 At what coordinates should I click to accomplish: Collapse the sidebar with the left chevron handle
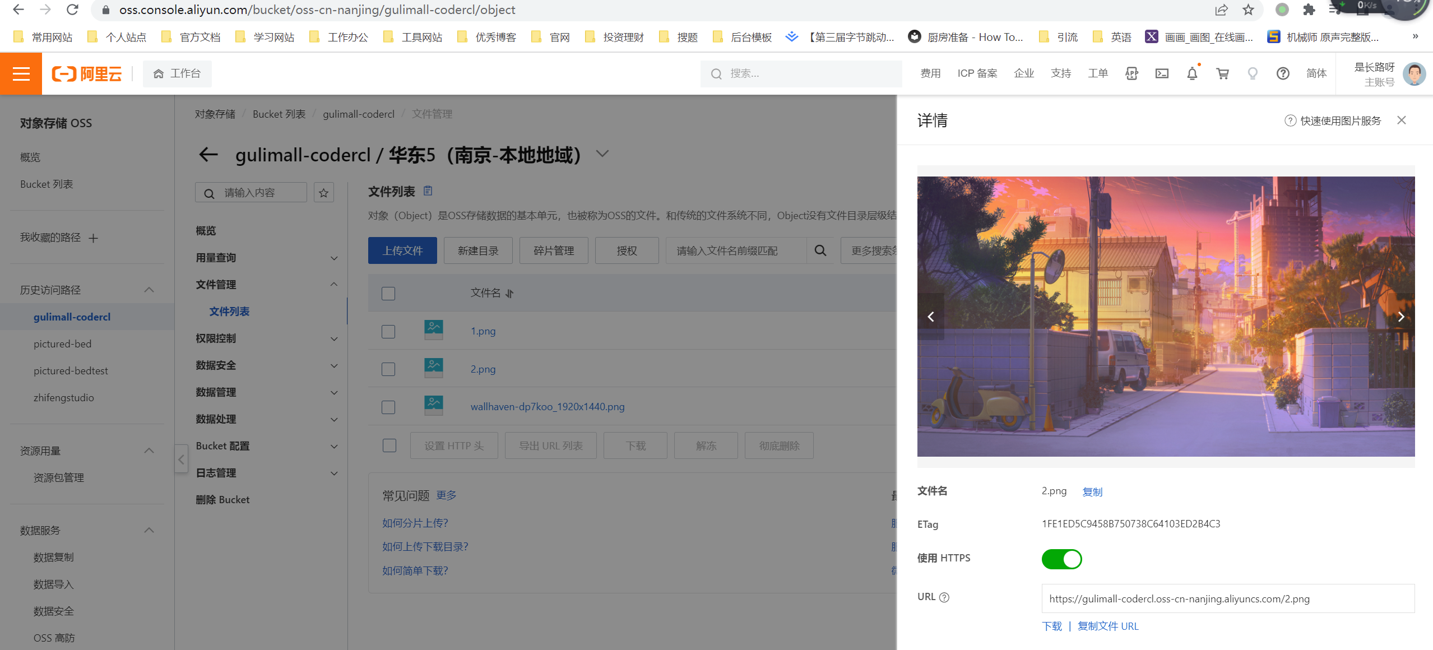[181, 459]
